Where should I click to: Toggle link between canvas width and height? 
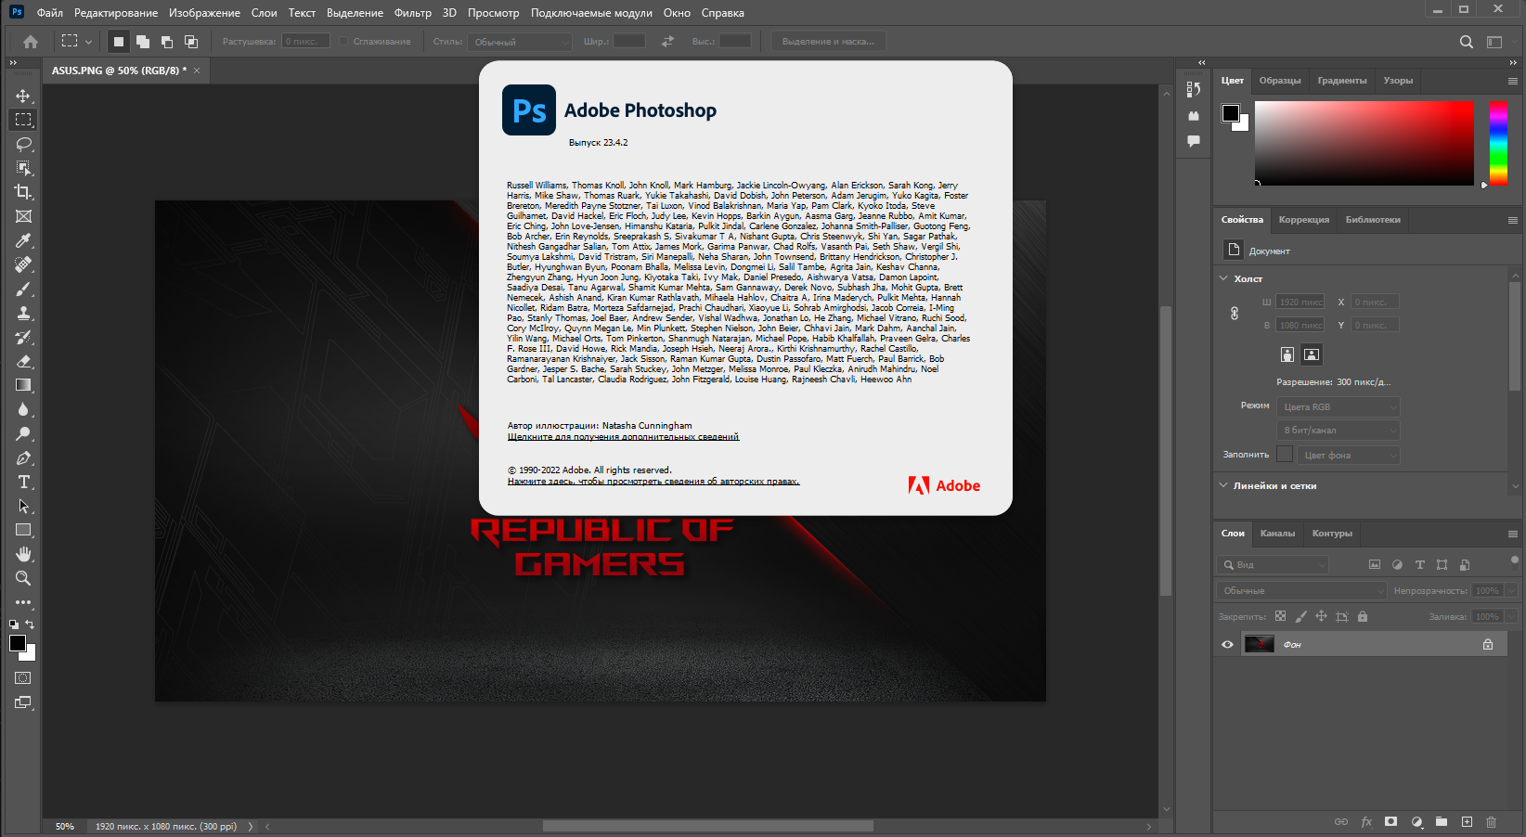1235,314
